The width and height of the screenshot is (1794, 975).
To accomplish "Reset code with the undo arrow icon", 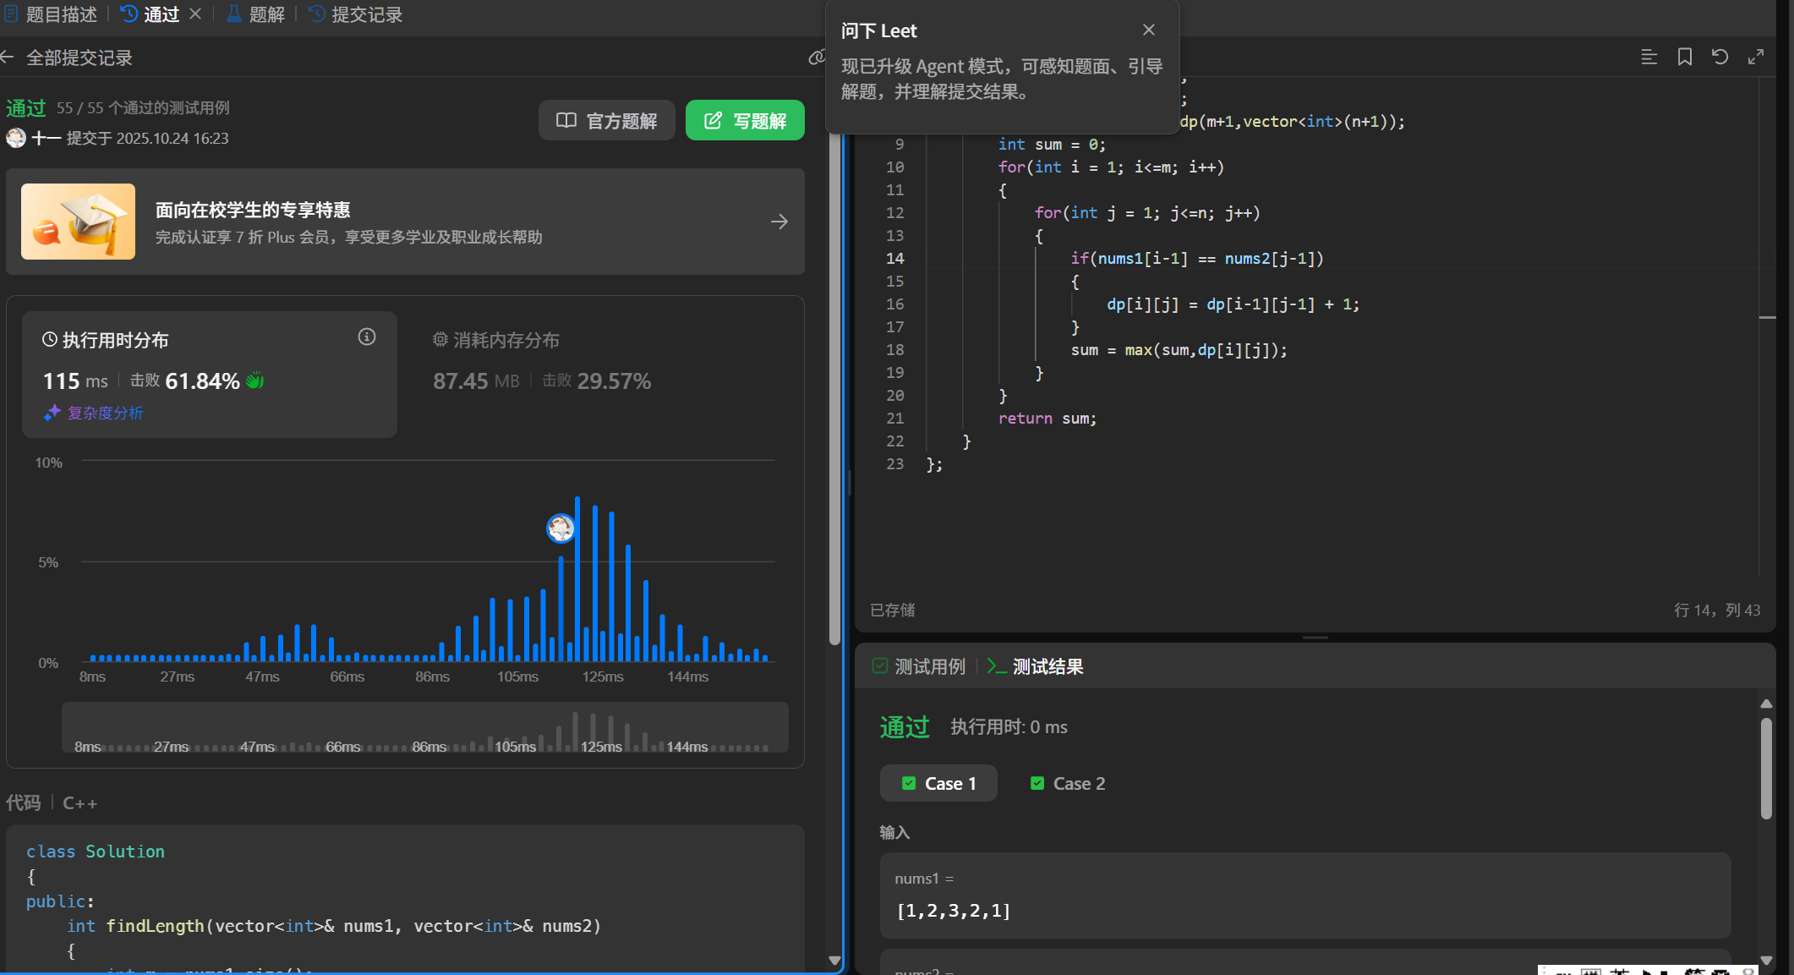I will (x=1720, y=57).
